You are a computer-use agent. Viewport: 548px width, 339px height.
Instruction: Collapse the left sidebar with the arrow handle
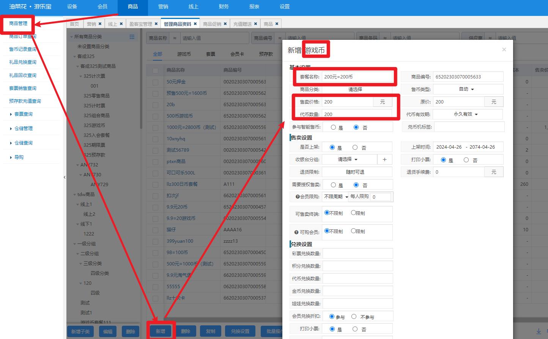tap(65, 177)
